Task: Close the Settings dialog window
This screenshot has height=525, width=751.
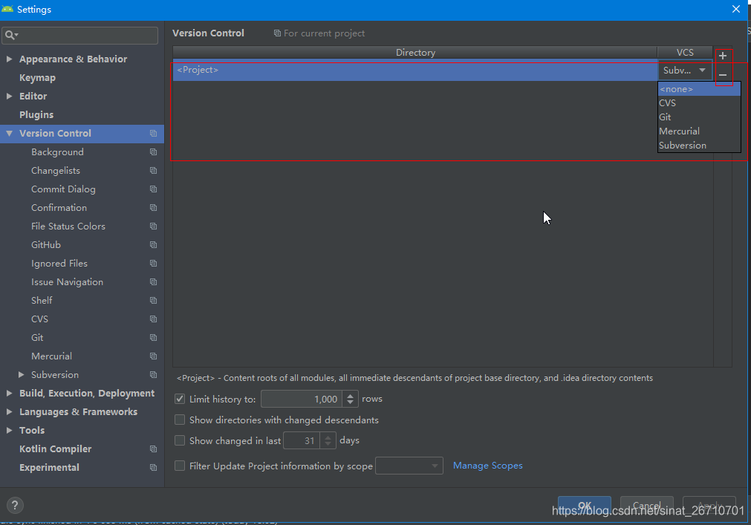Action: point(736,9)
